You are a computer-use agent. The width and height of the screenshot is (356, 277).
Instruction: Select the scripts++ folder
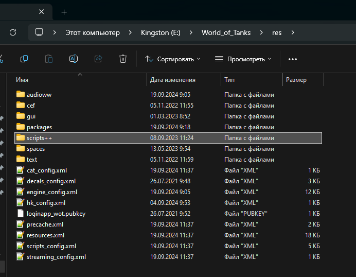(39, 138)
